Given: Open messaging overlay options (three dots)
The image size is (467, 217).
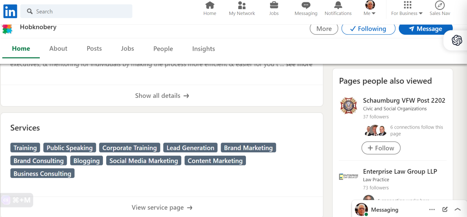Looking at the screenshot, I should click(432, 210).
